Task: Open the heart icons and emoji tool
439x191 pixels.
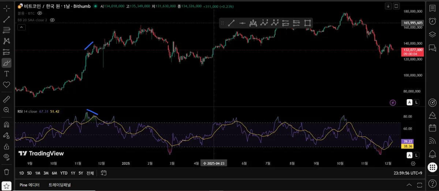Action: point(7,85)
